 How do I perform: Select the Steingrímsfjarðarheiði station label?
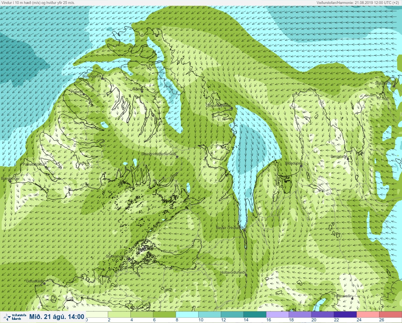pyautogui.click(x=159, y=154)
